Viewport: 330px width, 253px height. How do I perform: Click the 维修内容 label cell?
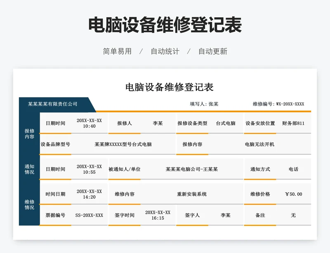[x=125, y=194]
